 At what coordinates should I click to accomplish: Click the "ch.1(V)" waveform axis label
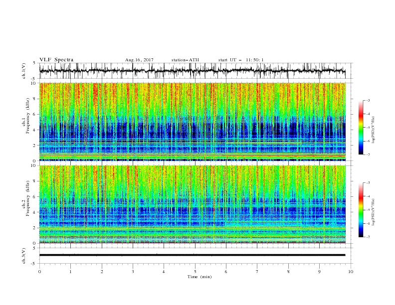(24, 71)
